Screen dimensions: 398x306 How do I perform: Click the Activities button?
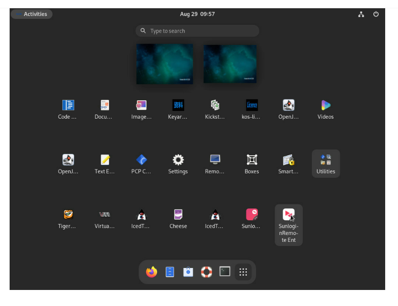tap(32, 14)
